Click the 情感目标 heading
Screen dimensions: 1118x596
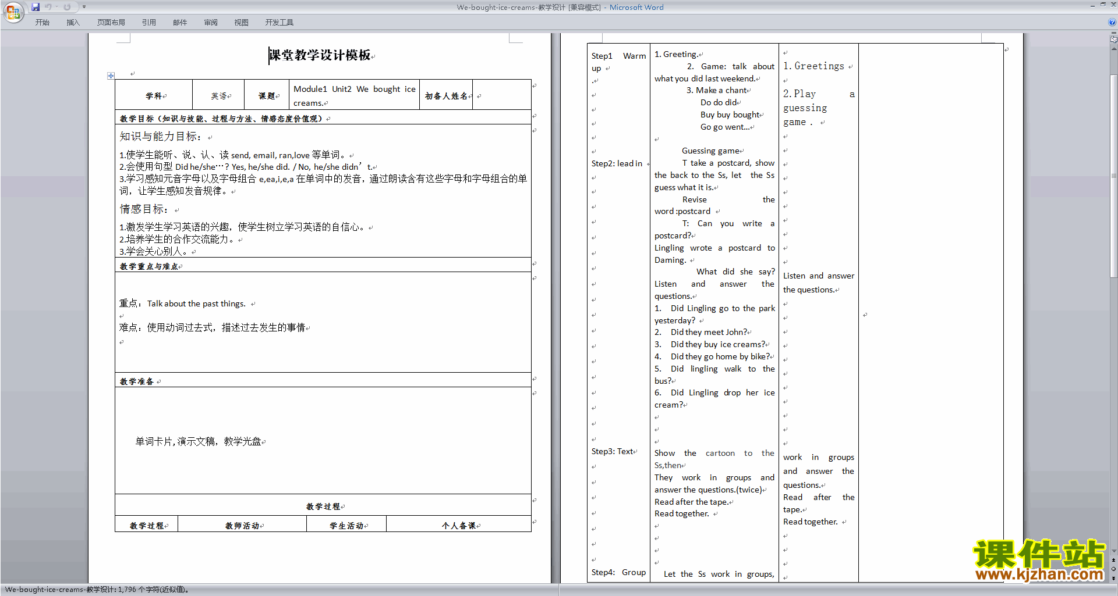pyautogui.click(x=144, y=209)
